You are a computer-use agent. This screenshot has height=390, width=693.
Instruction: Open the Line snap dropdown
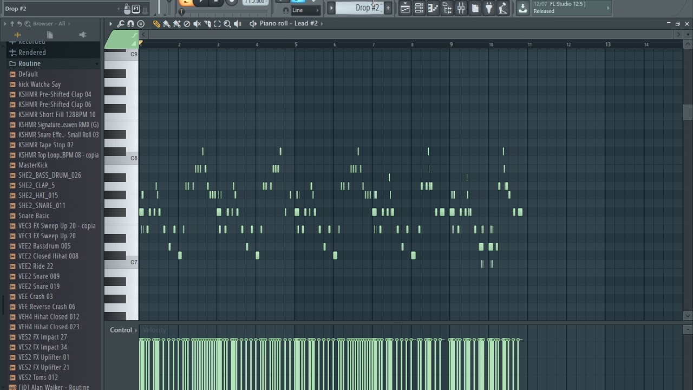pos(306,10)
